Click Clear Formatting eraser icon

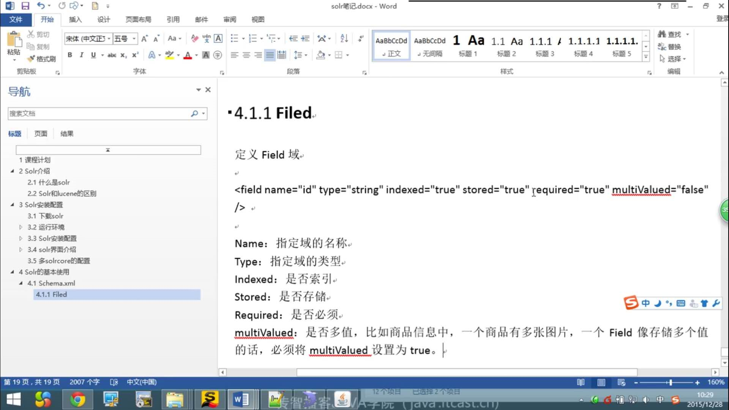[194, 38]
